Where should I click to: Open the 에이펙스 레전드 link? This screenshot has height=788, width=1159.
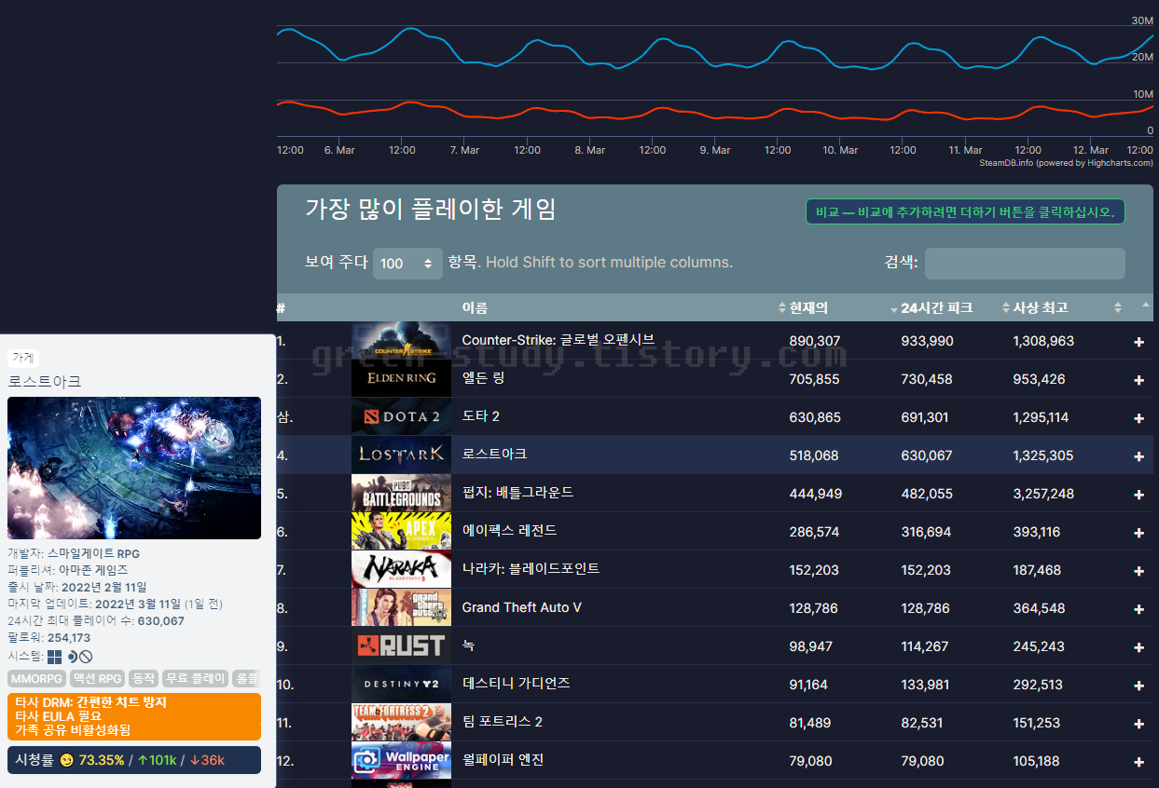(x=509, y=532)
